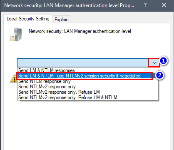
Task: Choose Send NTLMv2 response only
Action: [47, 87]
